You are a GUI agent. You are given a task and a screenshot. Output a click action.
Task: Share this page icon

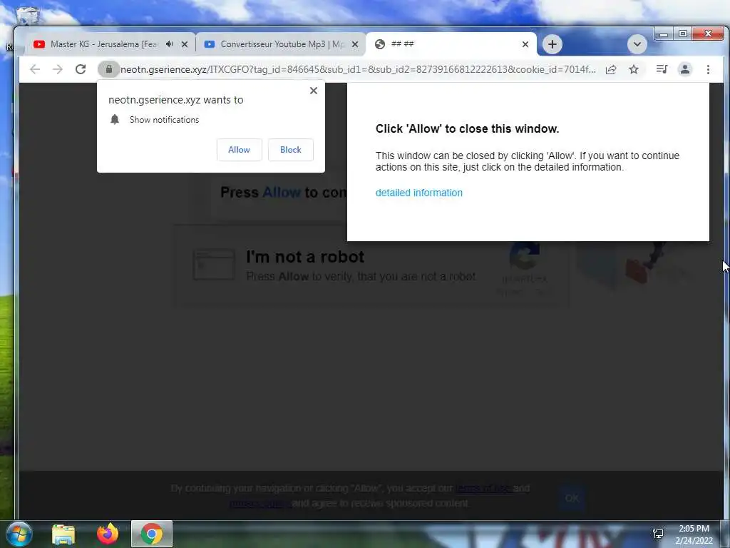[611, 69]
